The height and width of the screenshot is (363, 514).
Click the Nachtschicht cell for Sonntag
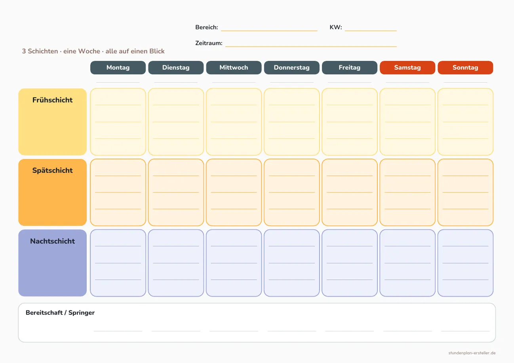click(x=465, y=263)
